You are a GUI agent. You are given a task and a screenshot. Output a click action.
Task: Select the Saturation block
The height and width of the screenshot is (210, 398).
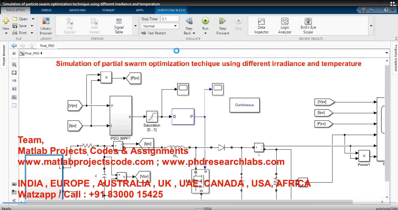152,117
